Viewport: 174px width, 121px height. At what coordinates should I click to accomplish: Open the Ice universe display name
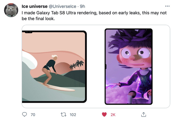pyautogui.click(x=35, y=6)
